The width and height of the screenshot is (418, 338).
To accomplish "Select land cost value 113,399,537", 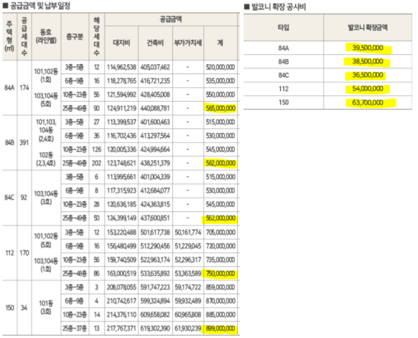I will 122,122.
